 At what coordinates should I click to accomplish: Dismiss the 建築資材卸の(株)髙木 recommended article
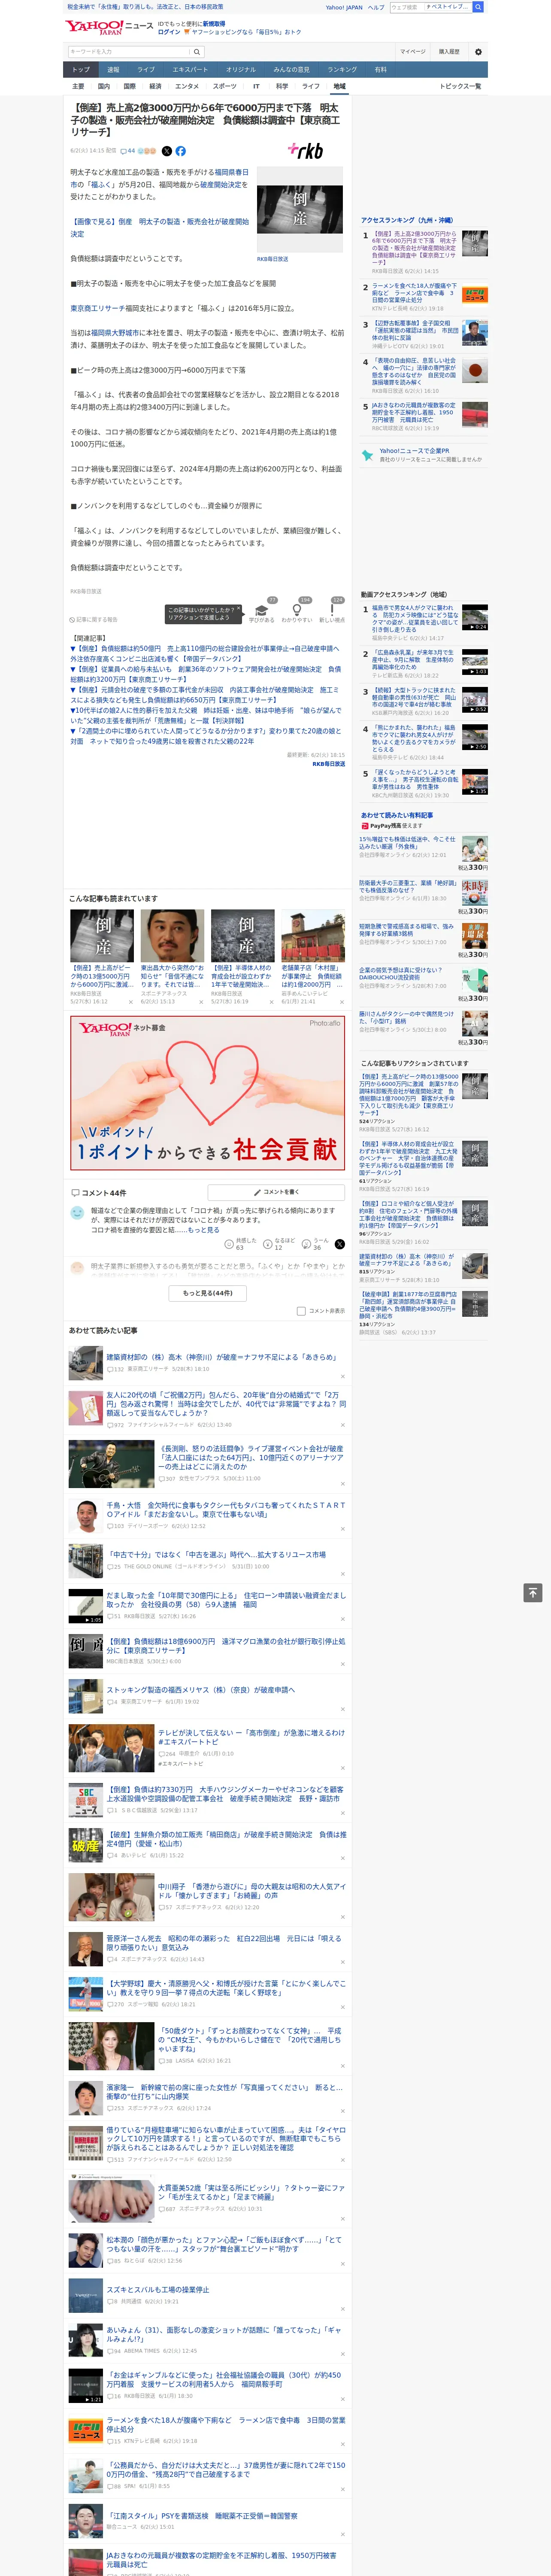[343, 1377]
